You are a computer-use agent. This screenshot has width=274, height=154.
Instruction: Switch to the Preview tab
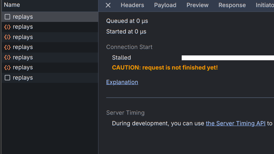tap(198, 5)
